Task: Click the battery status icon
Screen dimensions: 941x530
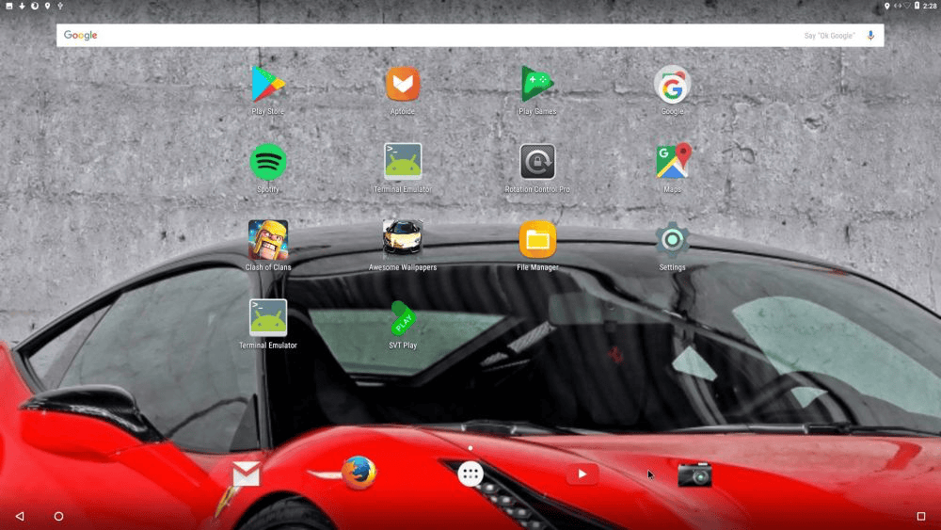Action: (917, 6)
